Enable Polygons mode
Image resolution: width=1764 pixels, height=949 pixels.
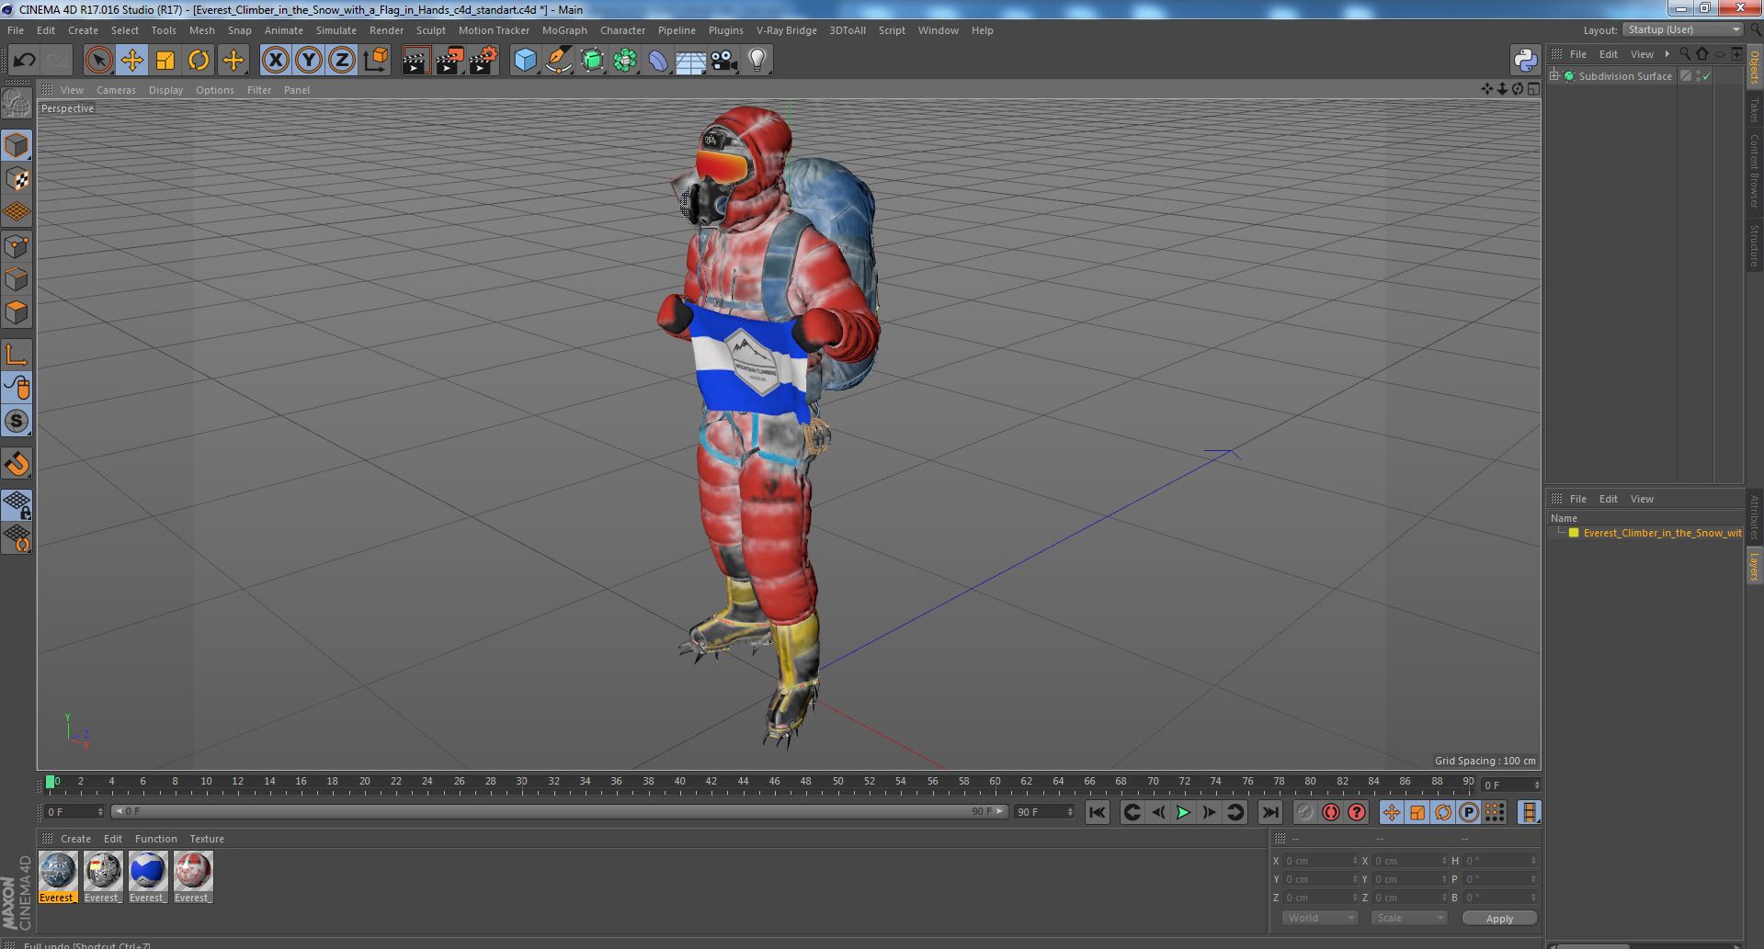coord(17,312)
